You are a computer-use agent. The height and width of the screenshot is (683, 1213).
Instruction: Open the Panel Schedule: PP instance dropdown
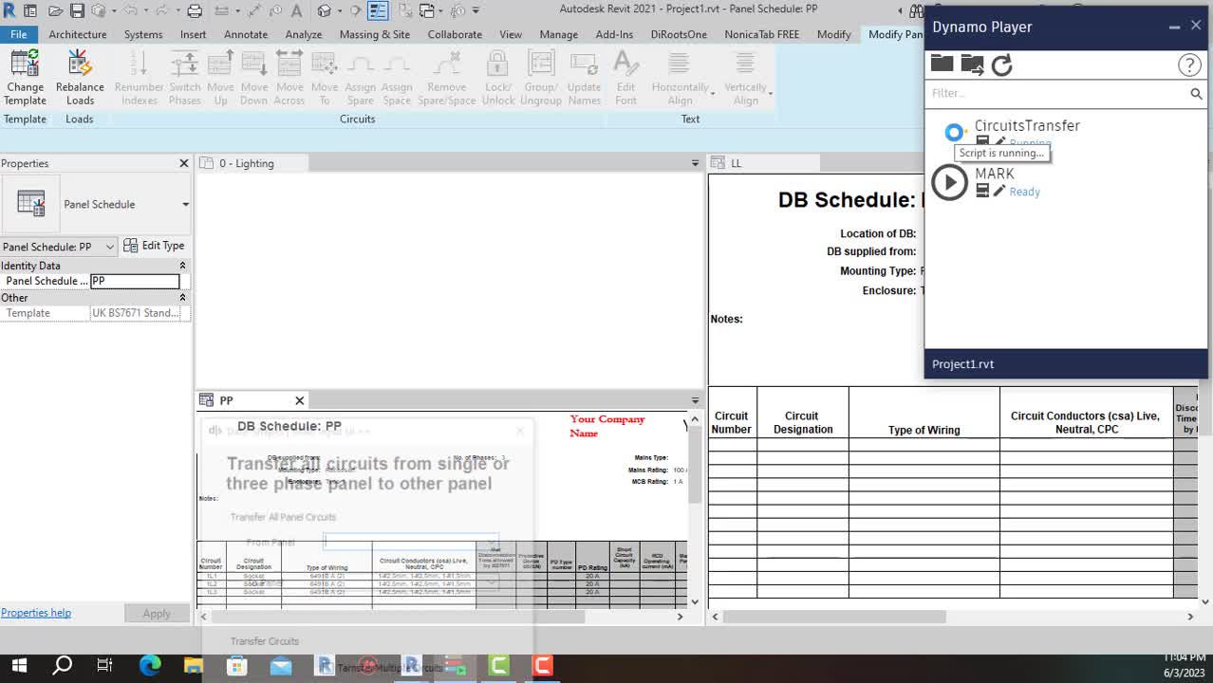tap(59, 247)
